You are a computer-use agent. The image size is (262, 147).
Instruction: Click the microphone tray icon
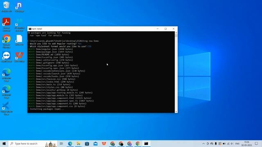(216, 144)
